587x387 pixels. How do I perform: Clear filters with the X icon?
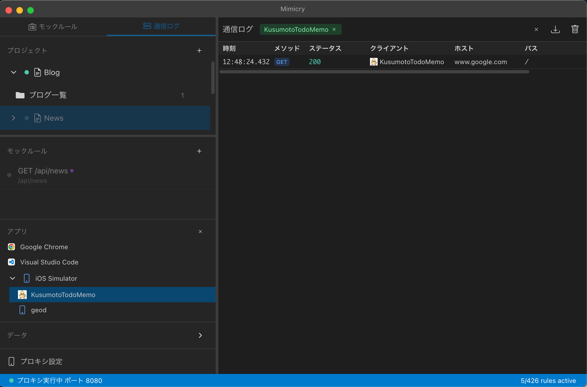[536, 29]
